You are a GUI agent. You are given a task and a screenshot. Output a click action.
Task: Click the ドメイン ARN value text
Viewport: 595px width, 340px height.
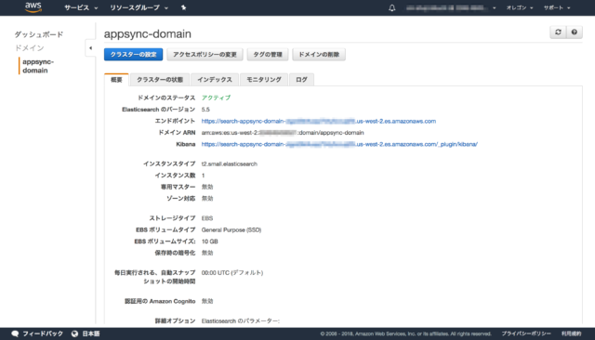[283, 133]
